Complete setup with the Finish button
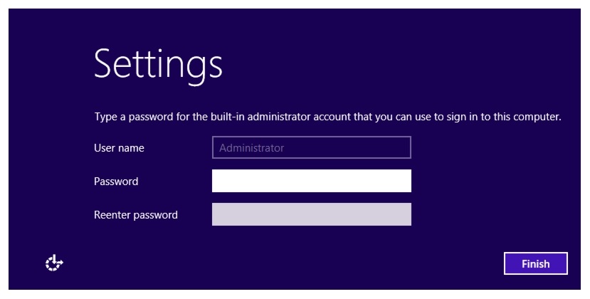 [535, 263]
